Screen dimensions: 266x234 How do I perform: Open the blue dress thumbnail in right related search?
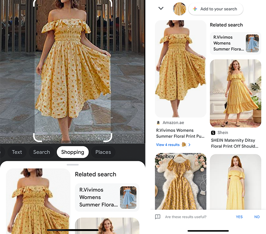(252, 43)
